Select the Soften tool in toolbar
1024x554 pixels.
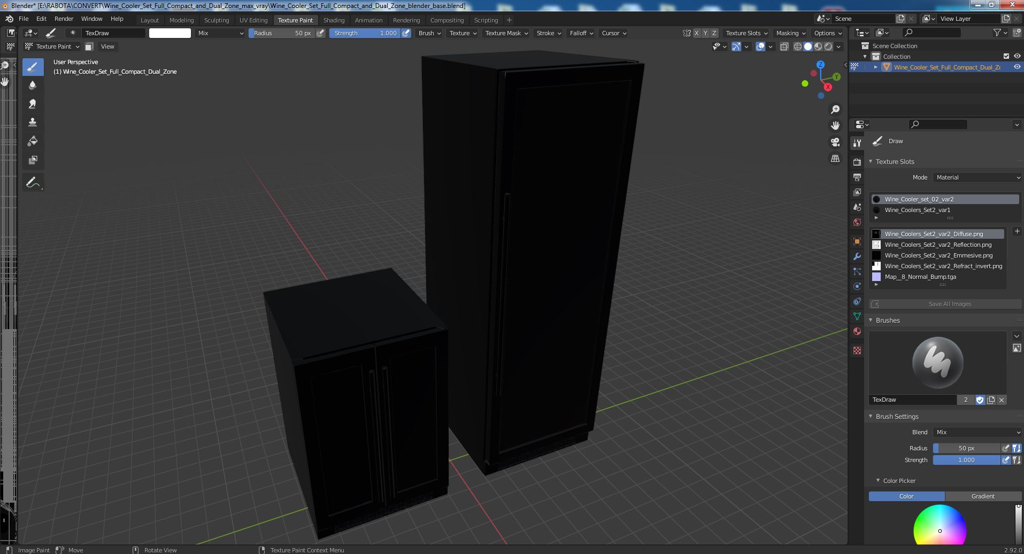[x=33, y=85]
